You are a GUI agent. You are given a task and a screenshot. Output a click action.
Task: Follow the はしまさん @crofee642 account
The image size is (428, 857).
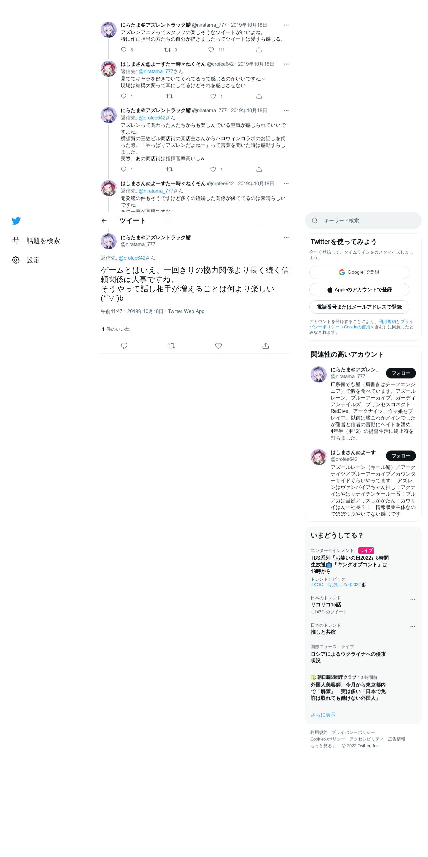[x=401, y=456]
